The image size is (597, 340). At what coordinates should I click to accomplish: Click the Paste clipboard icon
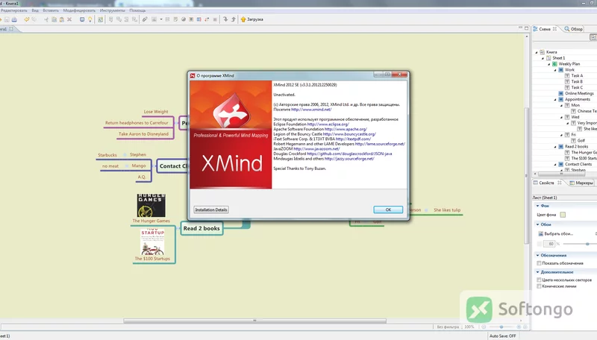pos(62,19)
